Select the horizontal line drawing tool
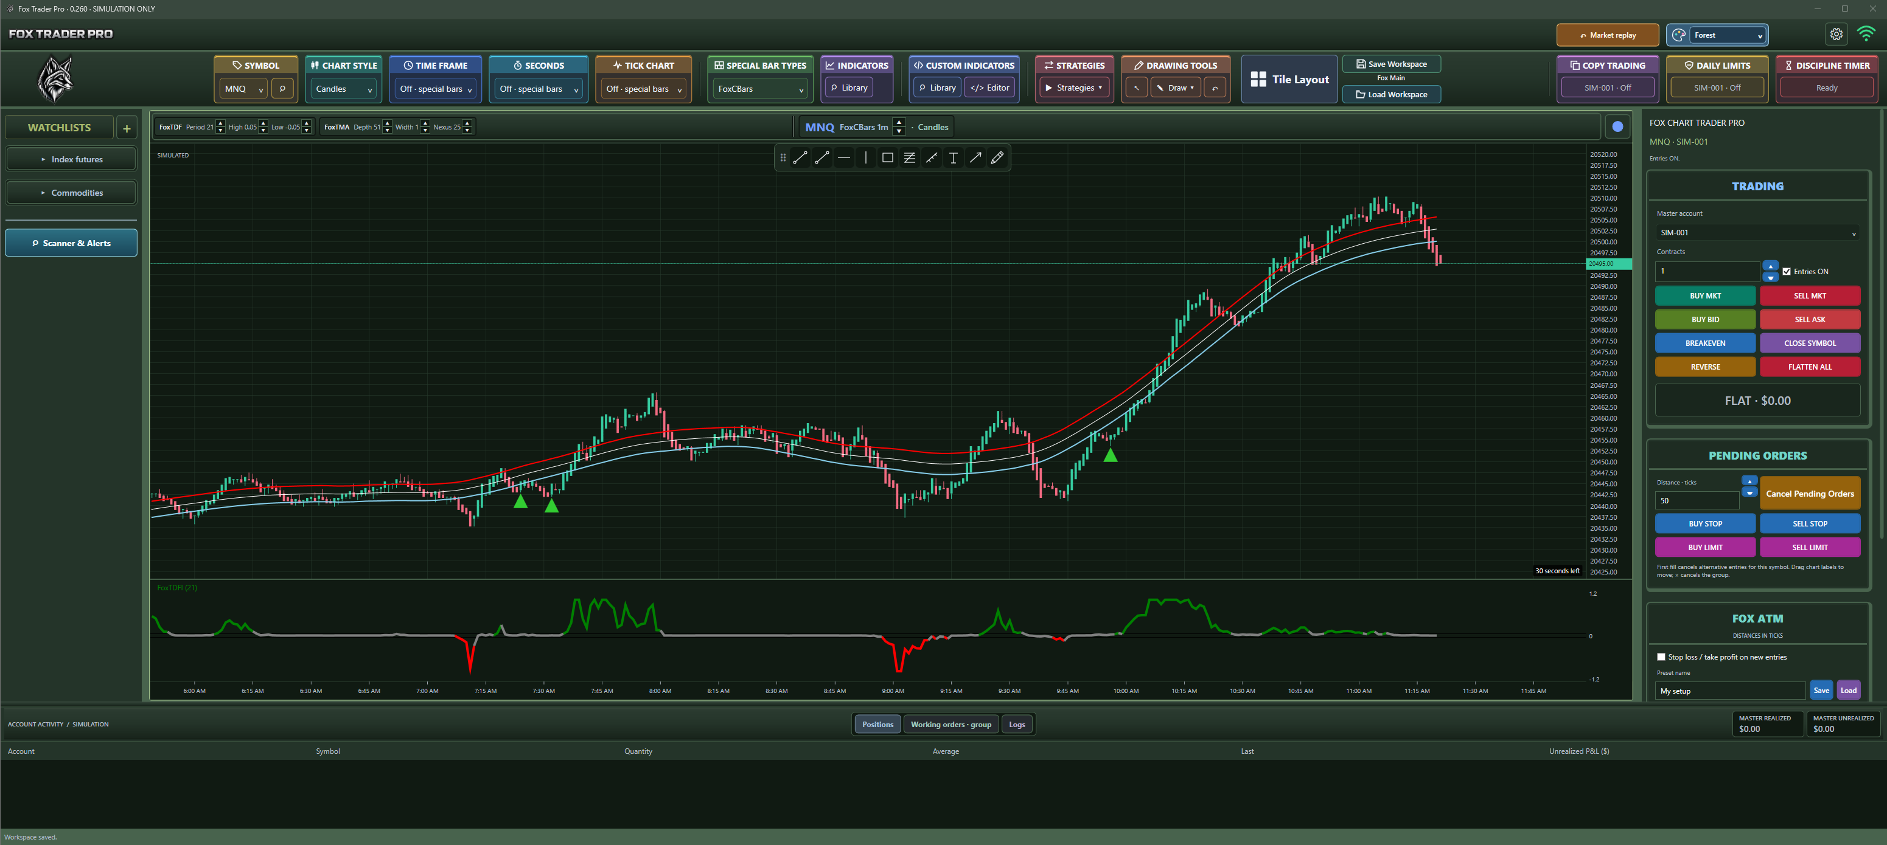The height and width of the screenshot is (845, 1887). point(844,158)
